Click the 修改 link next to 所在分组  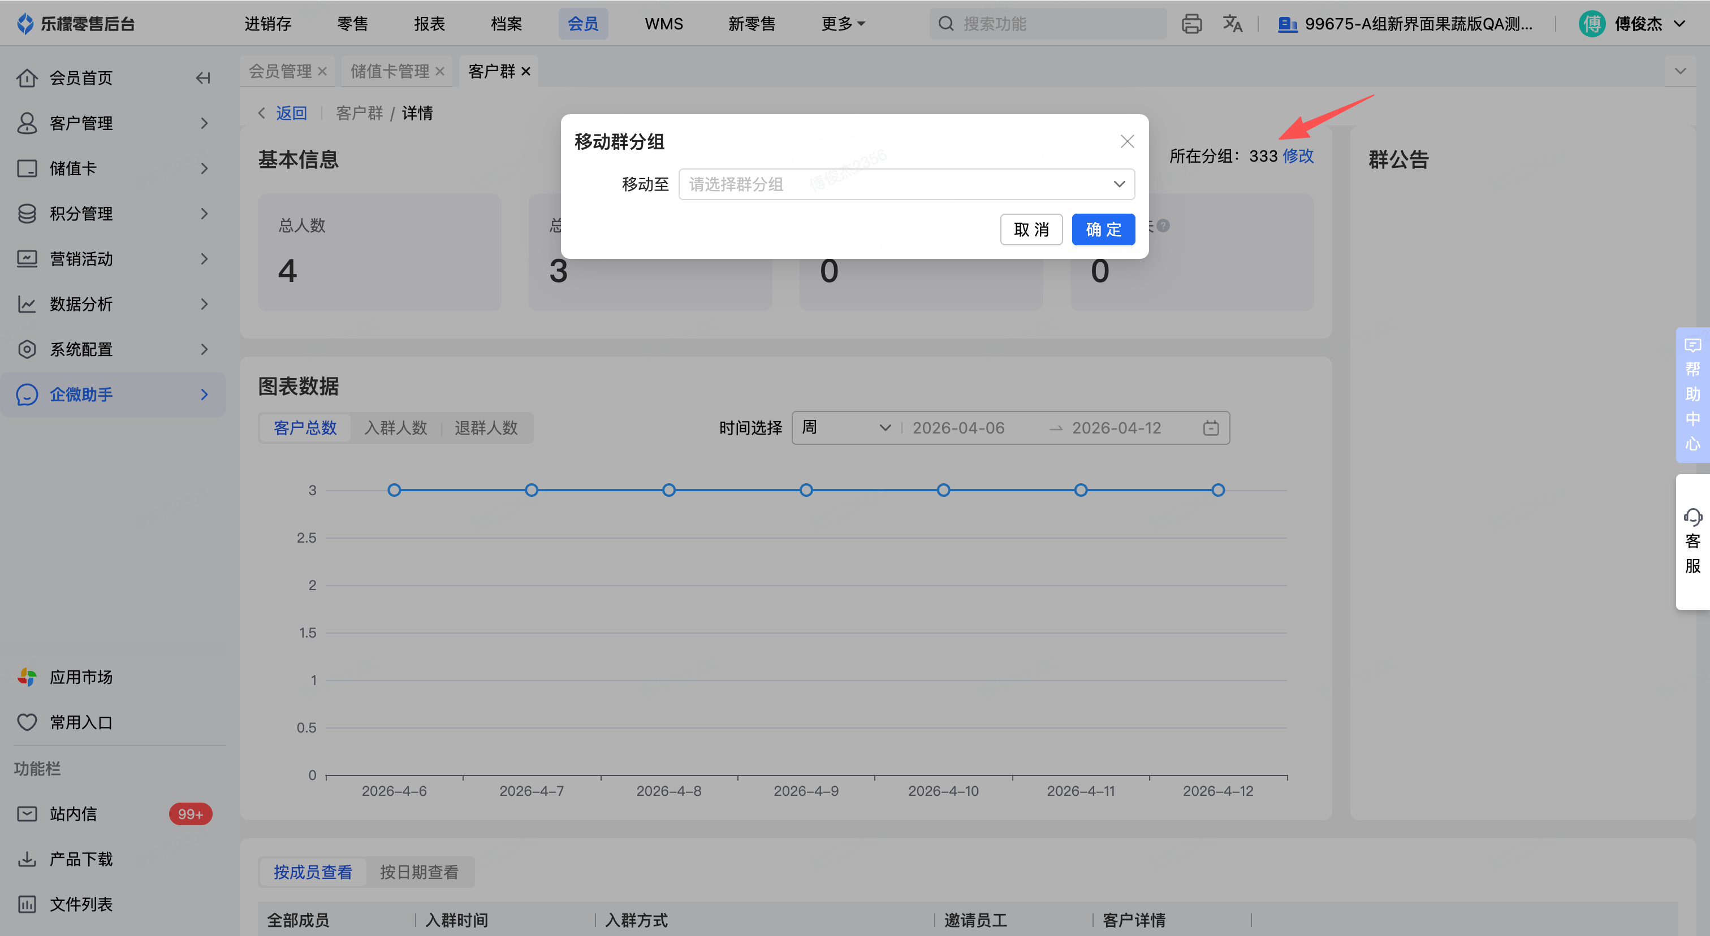[1298, 156]
